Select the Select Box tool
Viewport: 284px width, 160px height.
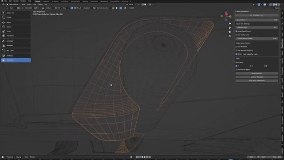click(x=16, y=13)
